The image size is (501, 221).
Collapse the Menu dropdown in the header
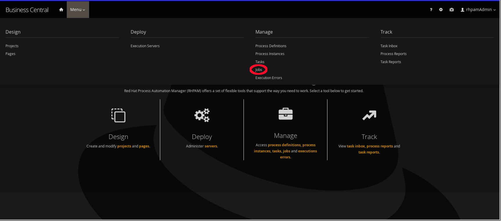tap(78, 10)
